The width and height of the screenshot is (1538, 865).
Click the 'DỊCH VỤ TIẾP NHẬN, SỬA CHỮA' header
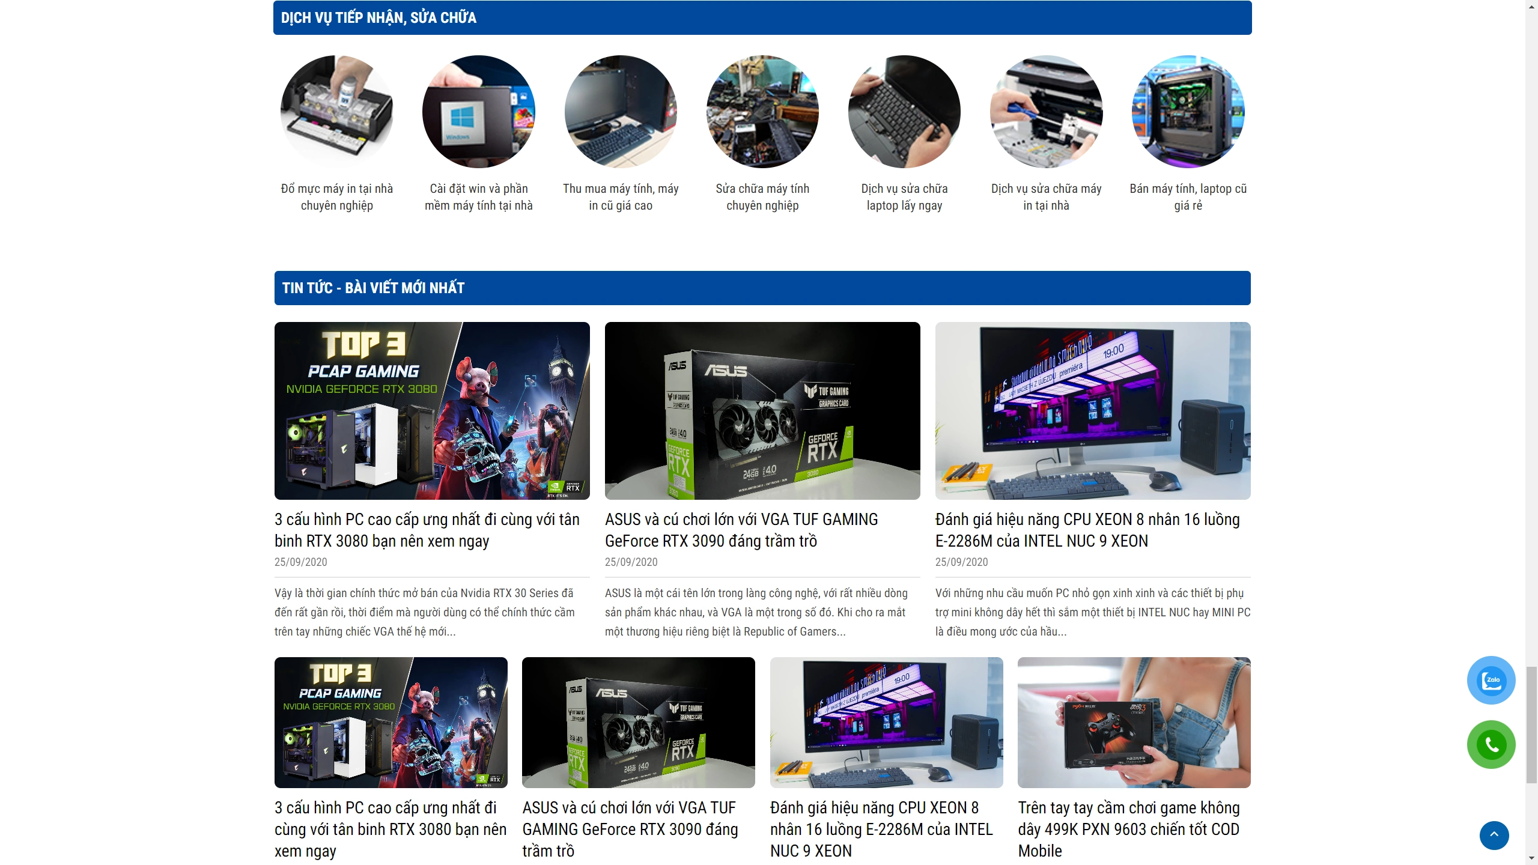pyautogui.click(x=762, y=17)
